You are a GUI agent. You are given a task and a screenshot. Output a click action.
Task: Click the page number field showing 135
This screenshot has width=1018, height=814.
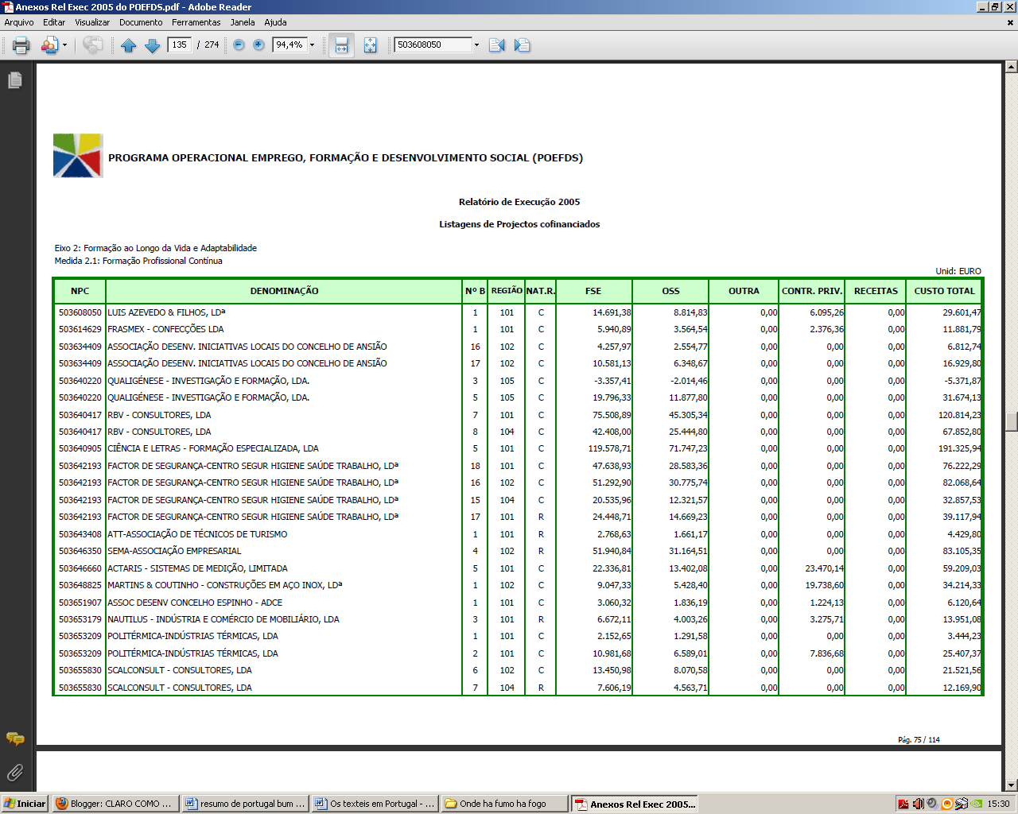coord(180,45)
